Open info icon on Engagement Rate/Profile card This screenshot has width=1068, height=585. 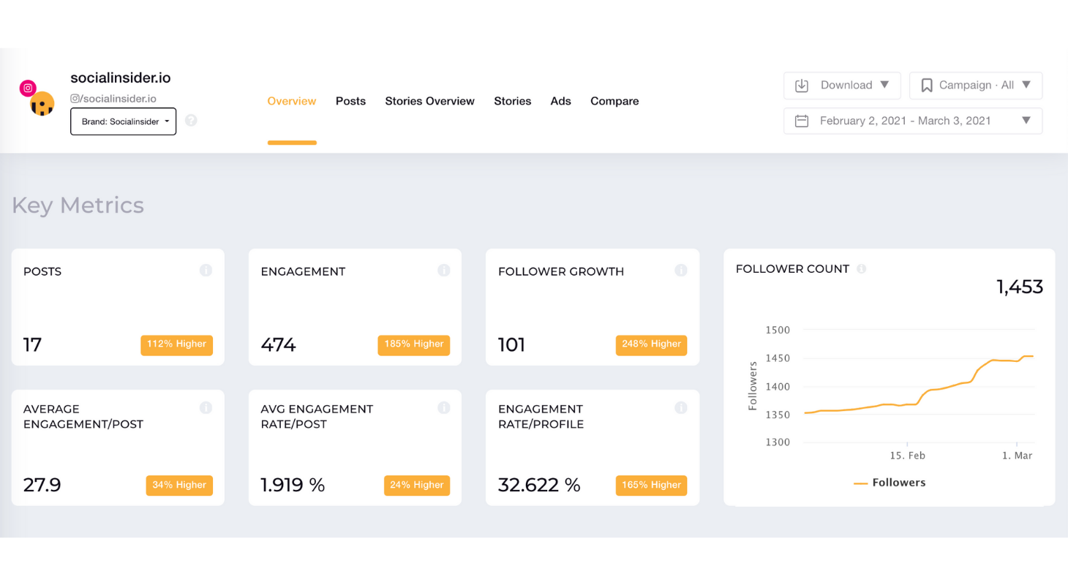click(681, 407)
